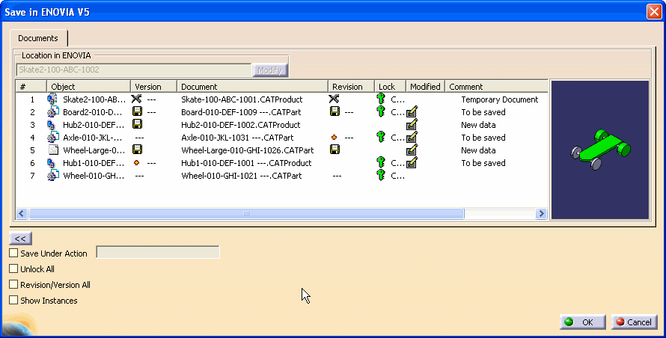The height and width of the screenshot is (338, 666).
Task: Click the part icon for Wheel-010-GH row
Action: [52, 176]
